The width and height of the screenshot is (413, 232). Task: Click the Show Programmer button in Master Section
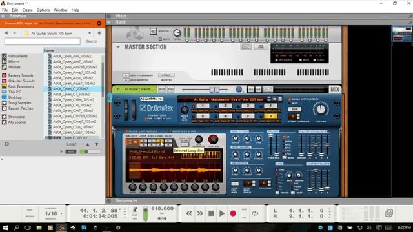click(x=126, y=75)
